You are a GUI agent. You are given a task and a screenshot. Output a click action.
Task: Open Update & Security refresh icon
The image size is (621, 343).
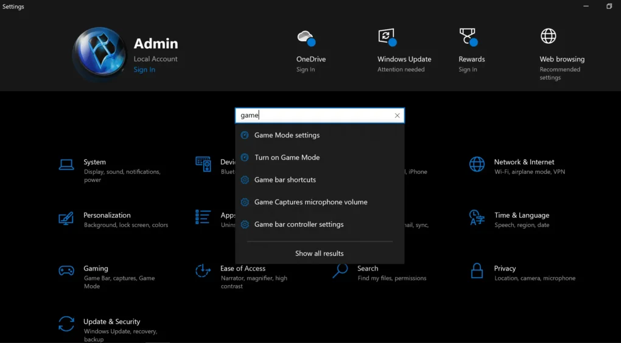(x=66, y=324)
